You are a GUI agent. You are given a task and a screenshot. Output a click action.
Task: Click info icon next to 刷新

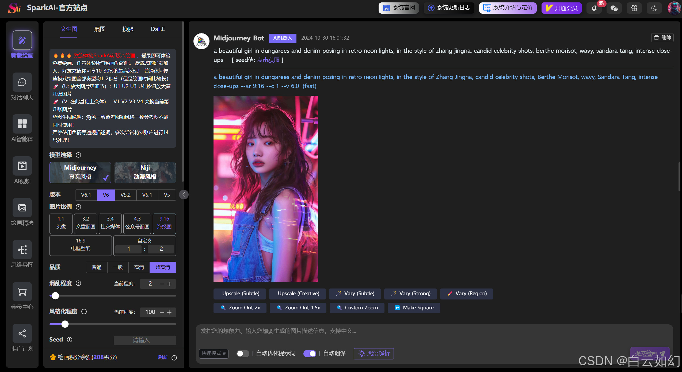click(174, 358)
